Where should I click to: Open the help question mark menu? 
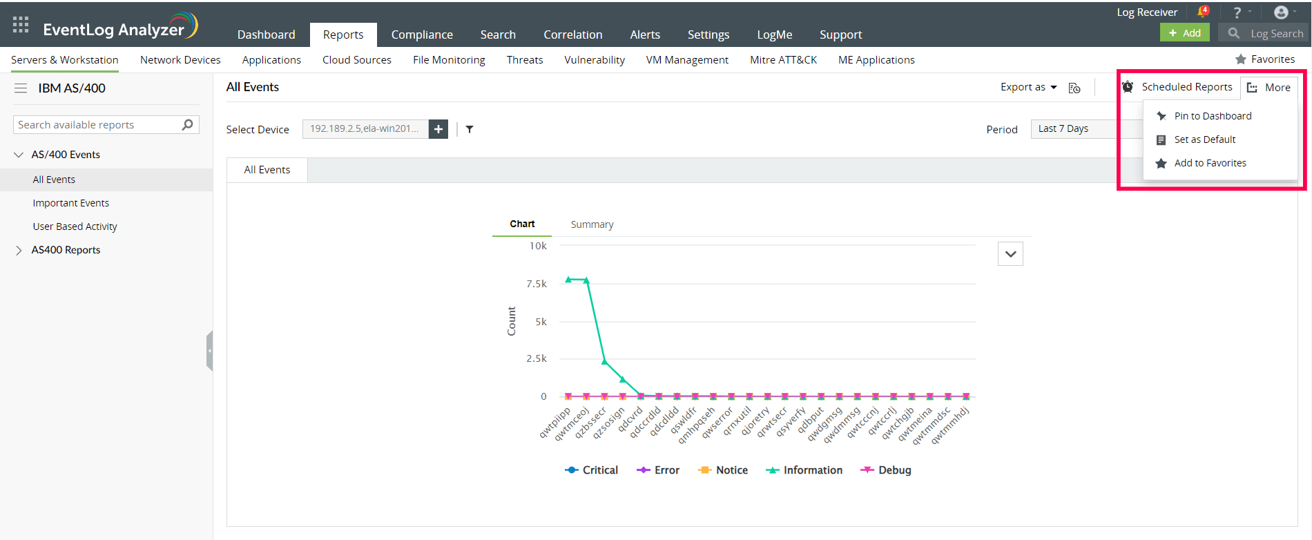pyautogui.click(x=1237, y=12)
